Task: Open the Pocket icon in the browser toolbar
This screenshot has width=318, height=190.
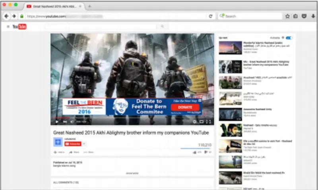Action: [304, 16]
